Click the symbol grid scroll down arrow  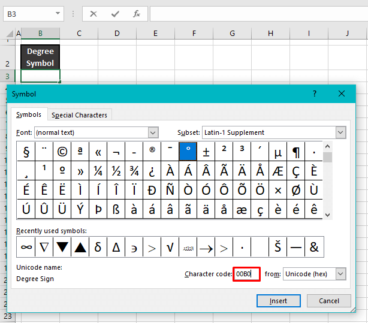tap(327, 215)
